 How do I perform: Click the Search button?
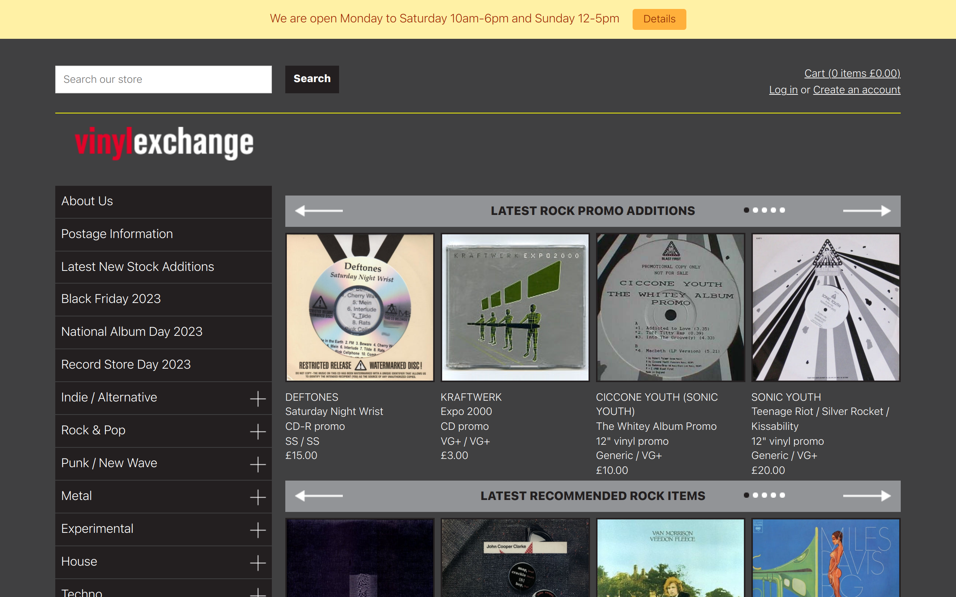click(312, 79)
